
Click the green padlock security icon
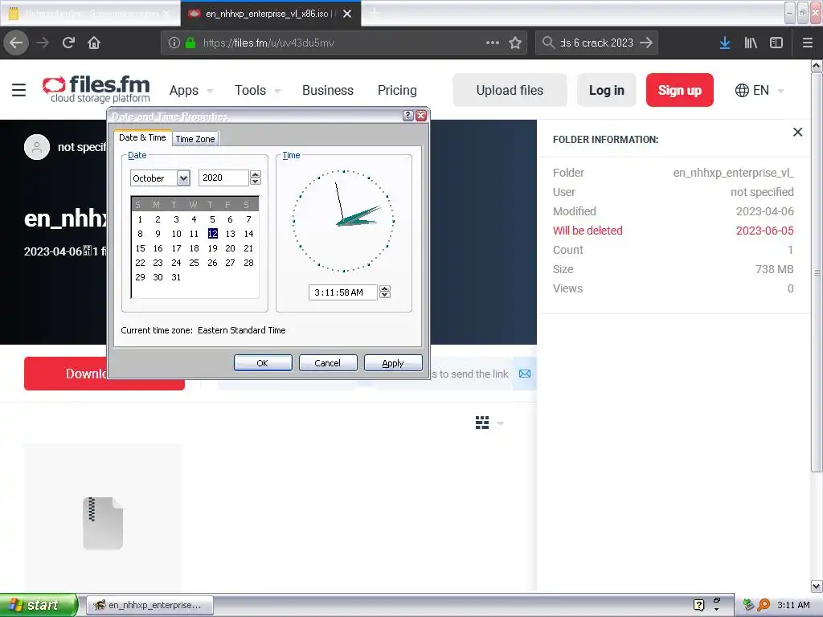click(190, 43)
